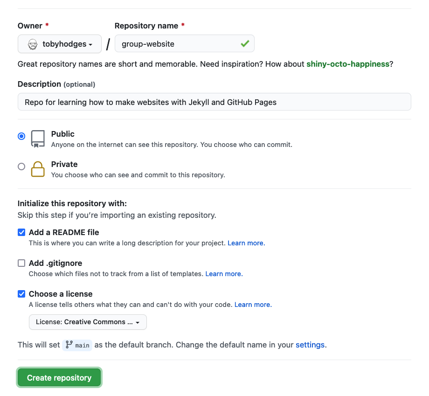The image size is (429, 396).
Task: Click the 'Choose a license' label
Action: pos(61,294)
